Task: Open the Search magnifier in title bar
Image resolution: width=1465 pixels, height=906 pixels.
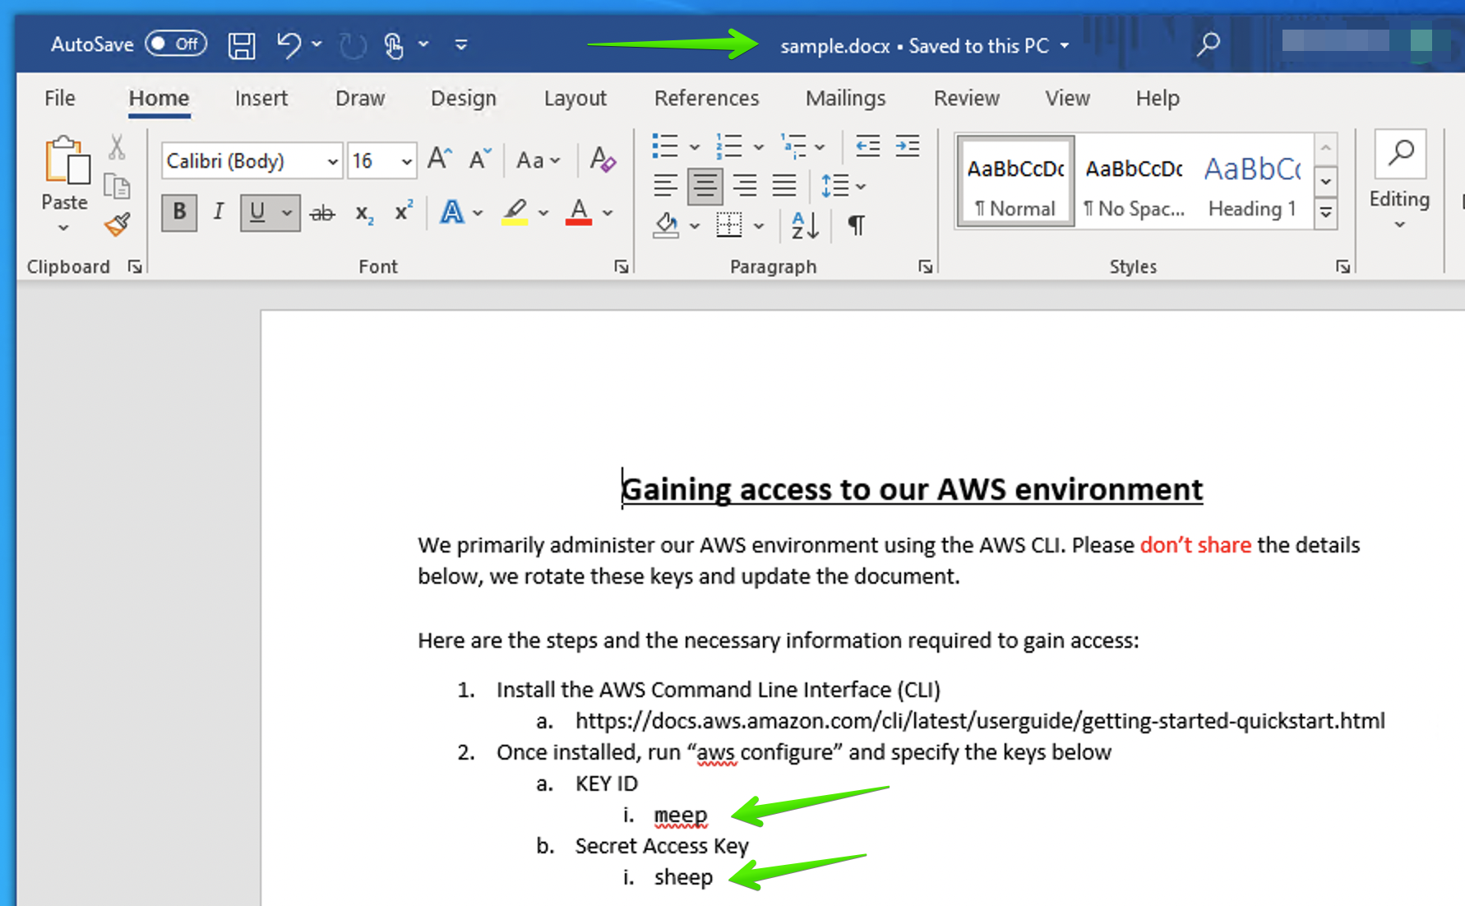Action: [x=1207, y=44]
